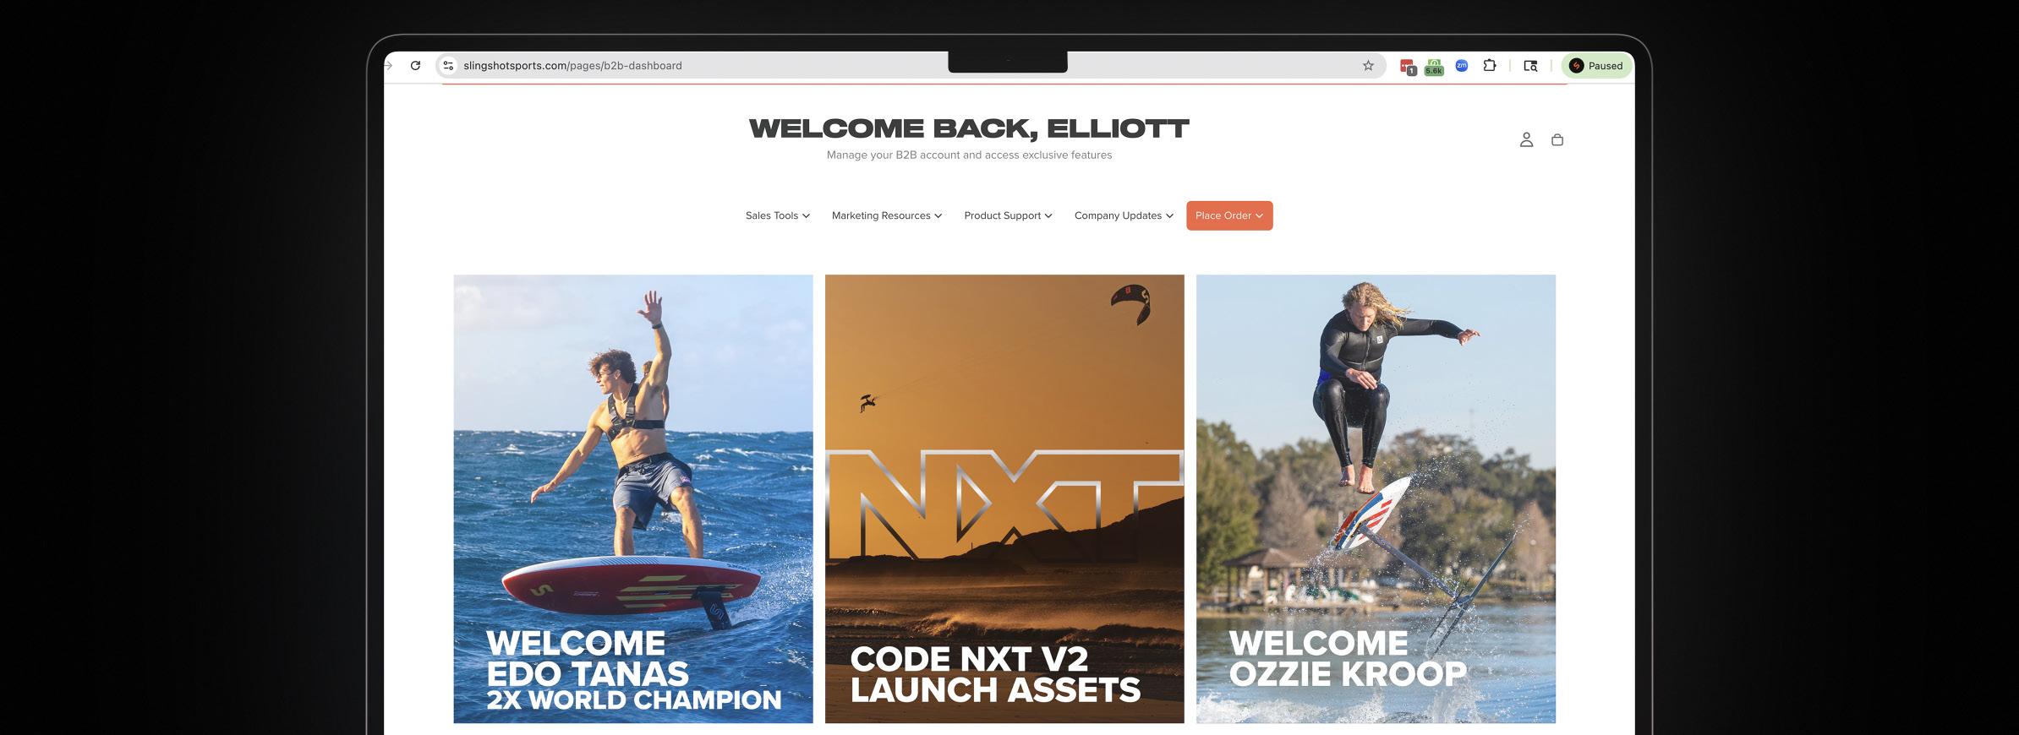The image size is (2019, 735).
Task: Click the slingshotsports.com address bar URL
Action: pos(572,66)
